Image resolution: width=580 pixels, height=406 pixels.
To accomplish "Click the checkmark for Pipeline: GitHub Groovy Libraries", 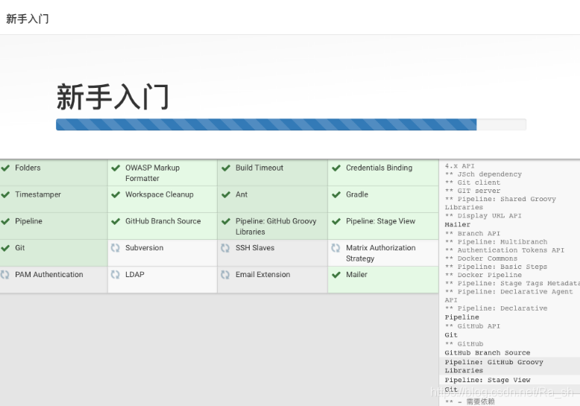I will (x=226, y=221).
